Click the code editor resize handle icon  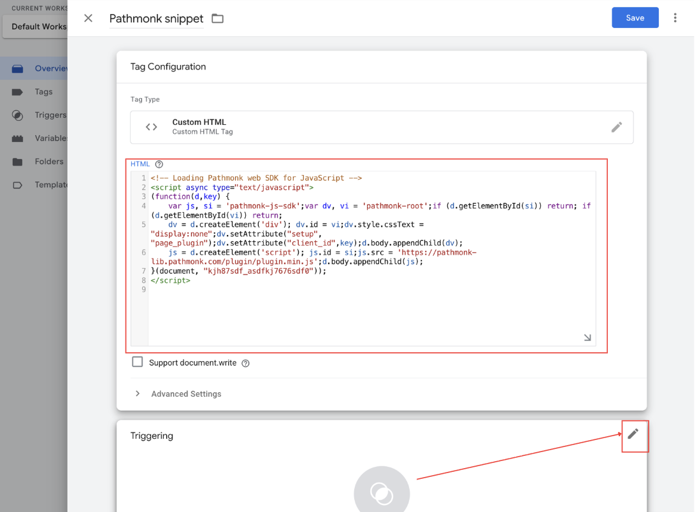coord(587,338)
